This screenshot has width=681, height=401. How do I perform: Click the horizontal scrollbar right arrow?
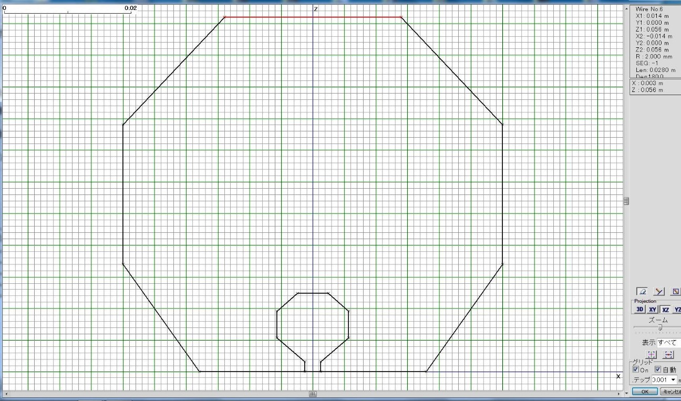(619, 394)
